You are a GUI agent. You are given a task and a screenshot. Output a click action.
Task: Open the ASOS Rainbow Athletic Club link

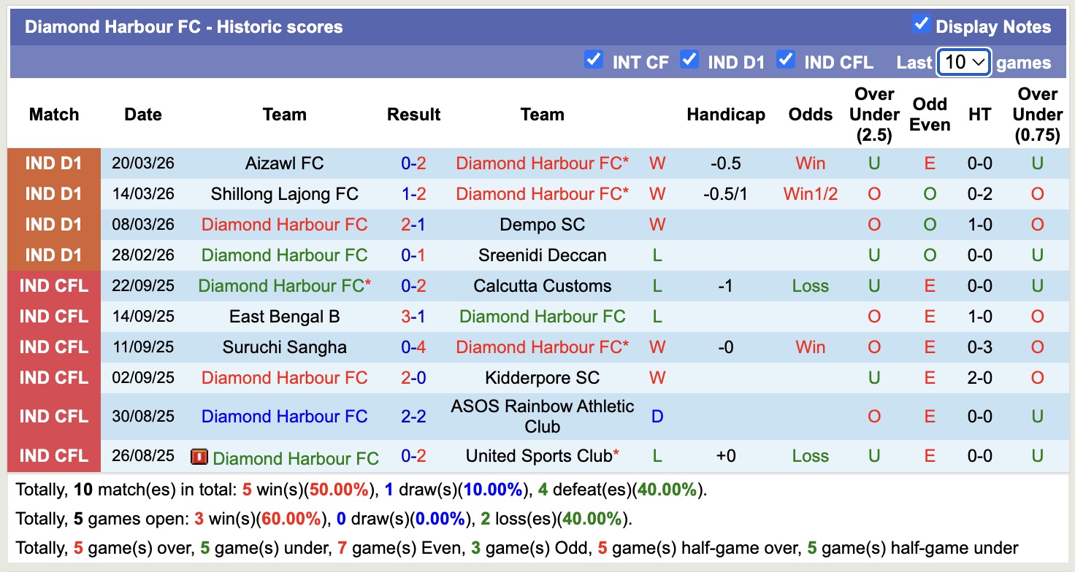pyautogui.click(x=542, y=416)
